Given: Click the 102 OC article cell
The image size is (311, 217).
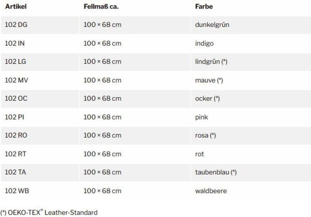Looking at the screenshot, I should point(16,98).
